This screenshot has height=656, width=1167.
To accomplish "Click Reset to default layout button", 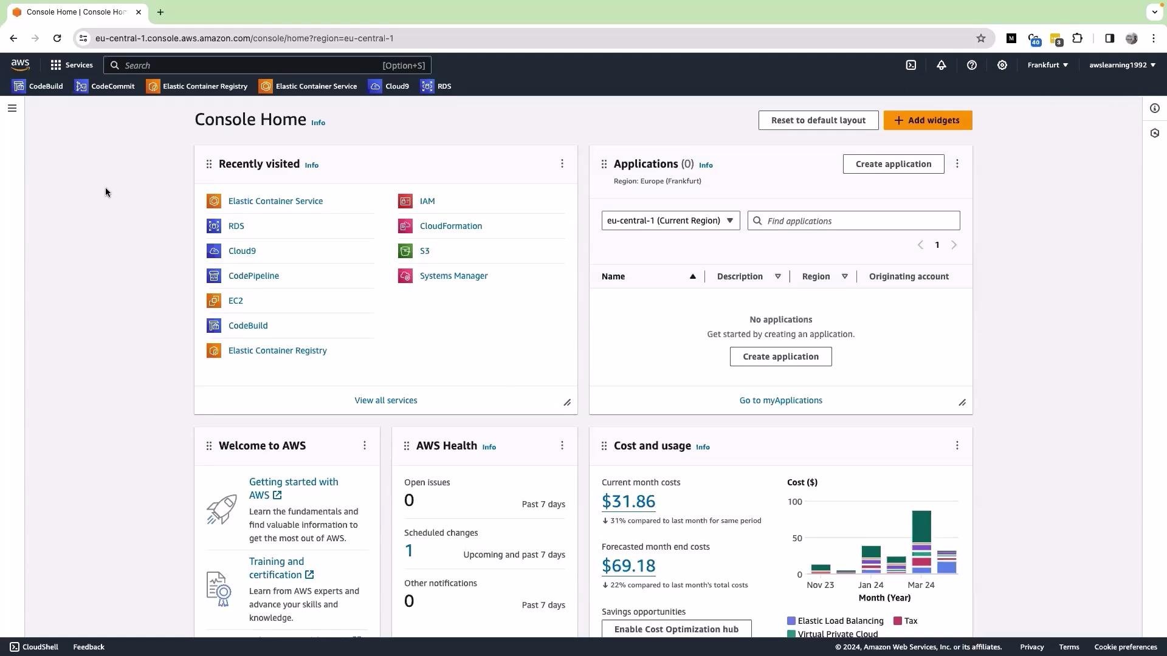I will click(818, 120).
